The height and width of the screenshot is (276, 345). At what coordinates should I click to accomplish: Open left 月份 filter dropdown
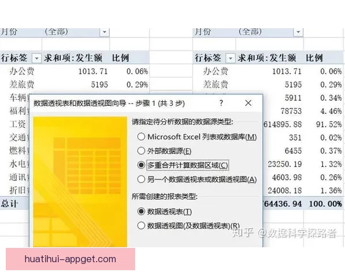pos(105,32)
